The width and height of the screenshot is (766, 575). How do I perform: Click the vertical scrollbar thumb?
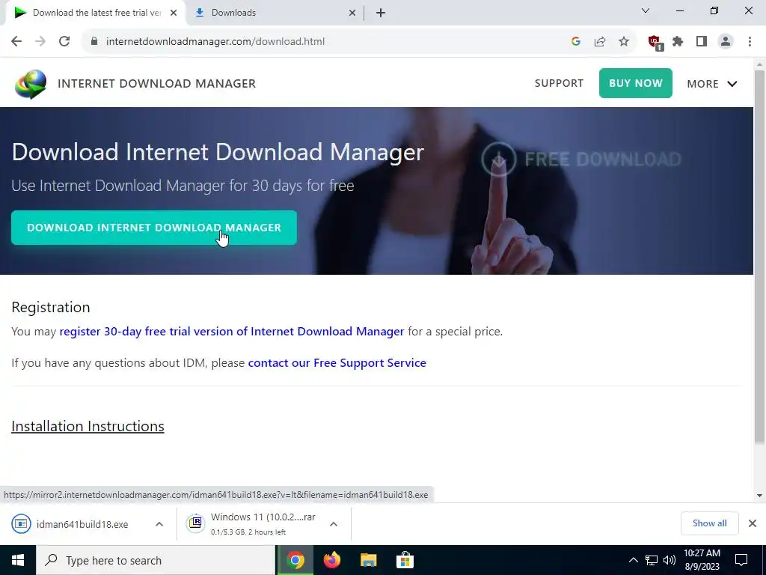click(760, 257)
